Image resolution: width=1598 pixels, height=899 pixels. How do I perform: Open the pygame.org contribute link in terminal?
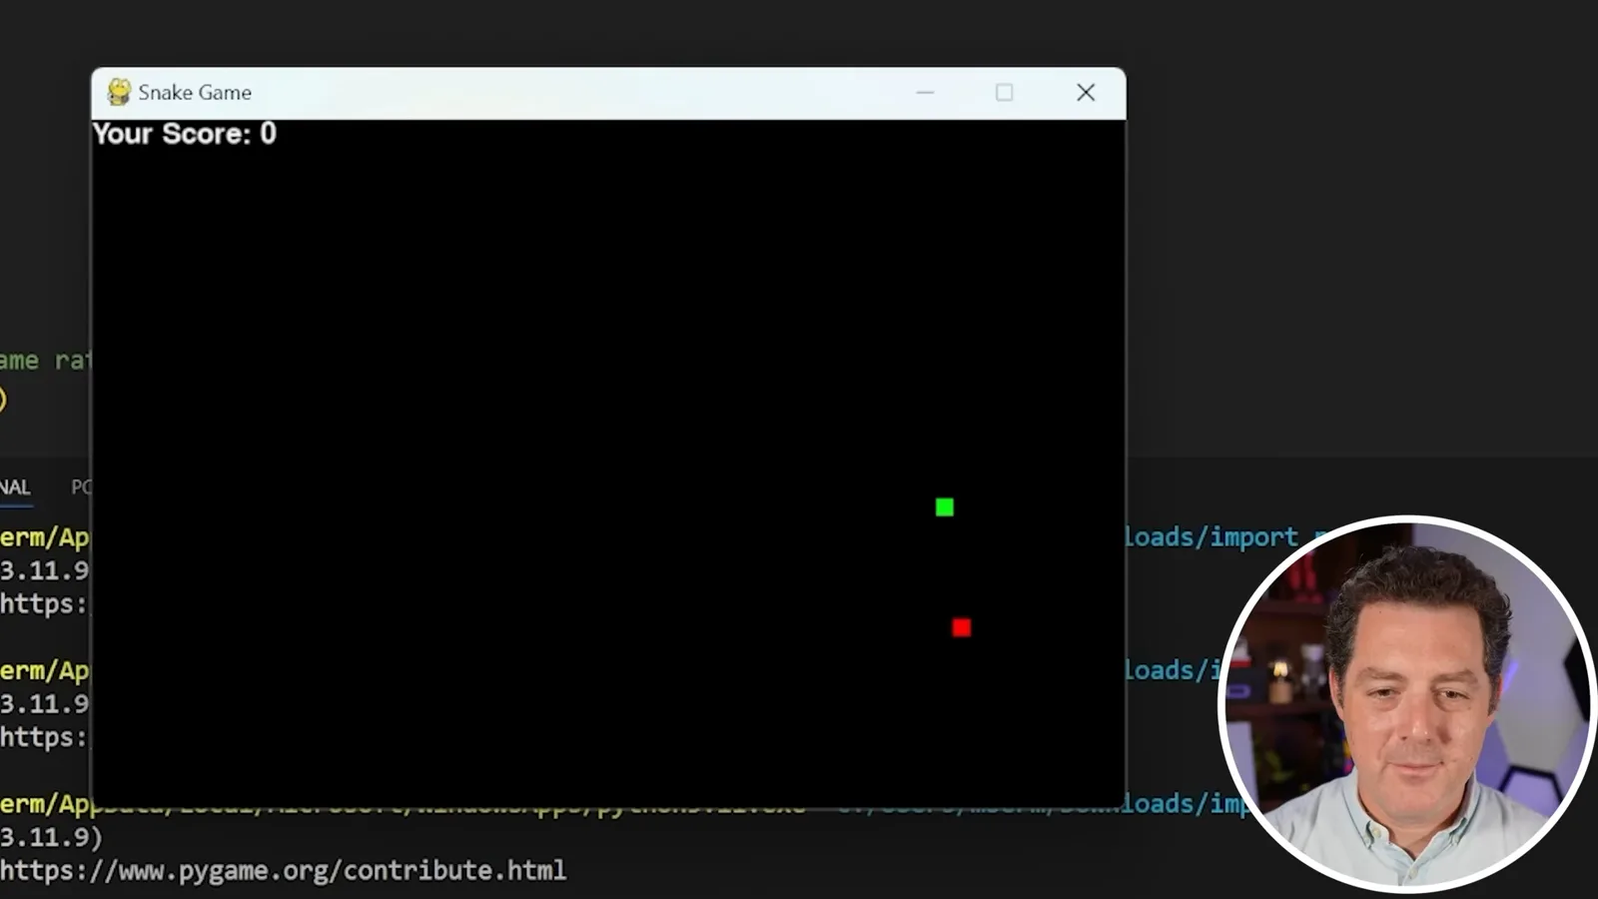pos(284,870)
